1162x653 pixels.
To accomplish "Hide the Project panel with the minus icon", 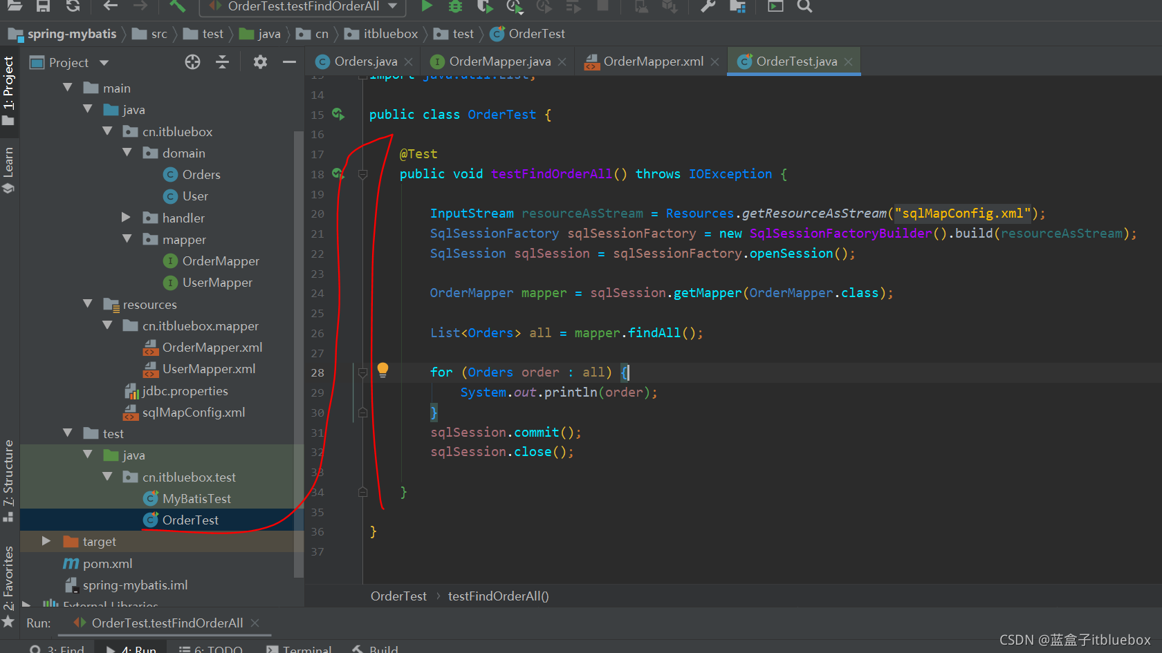I will click(x=289, y=62).
